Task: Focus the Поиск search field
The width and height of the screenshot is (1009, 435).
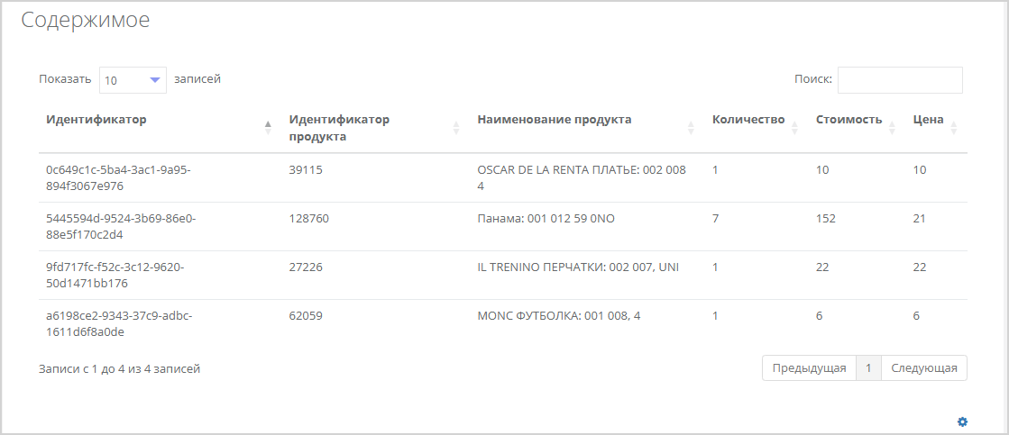Action: pos(900,80)
